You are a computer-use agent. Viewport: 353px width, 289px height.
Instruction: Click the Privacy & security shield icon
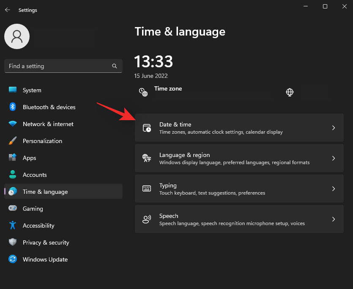12,242
